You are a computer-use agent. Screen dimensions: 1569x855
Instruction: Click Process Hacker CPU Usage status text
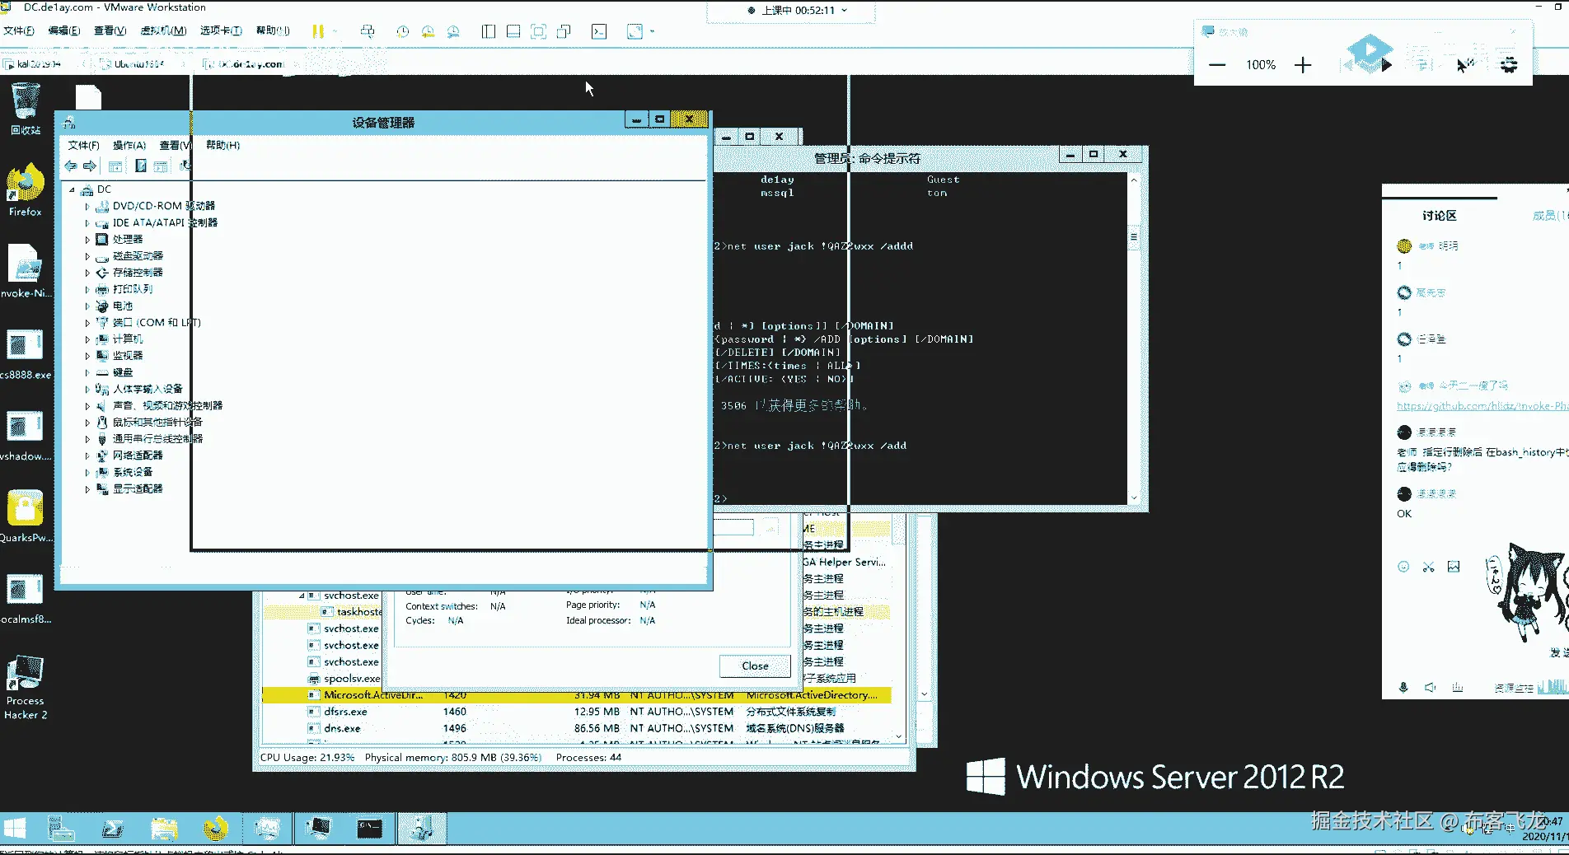click(x=307, y=758)
